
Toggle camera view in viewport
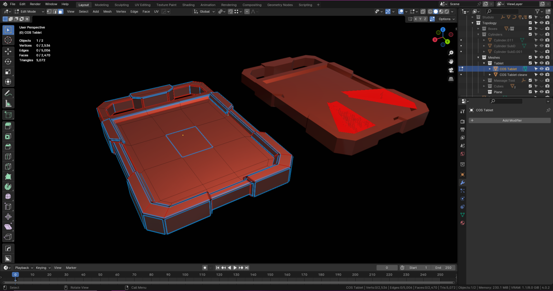(x=451, y=70)
